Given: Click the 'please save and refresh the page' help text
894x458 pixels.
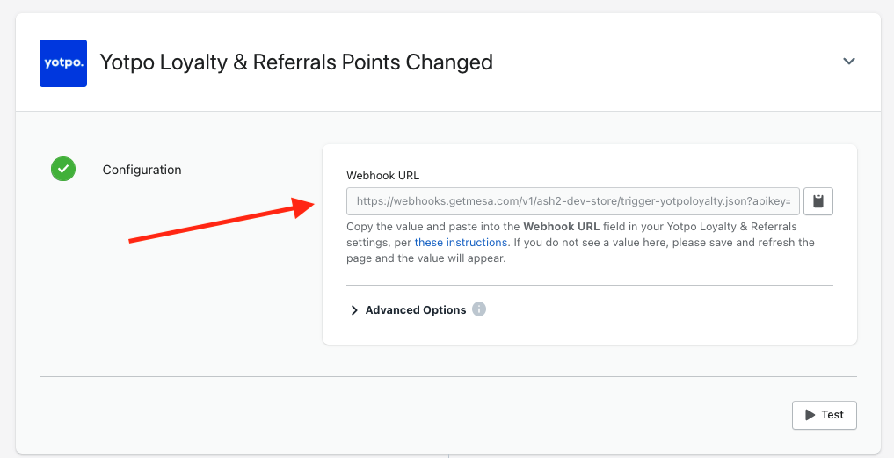Looking at the screenshot, I should click(580, 251).
